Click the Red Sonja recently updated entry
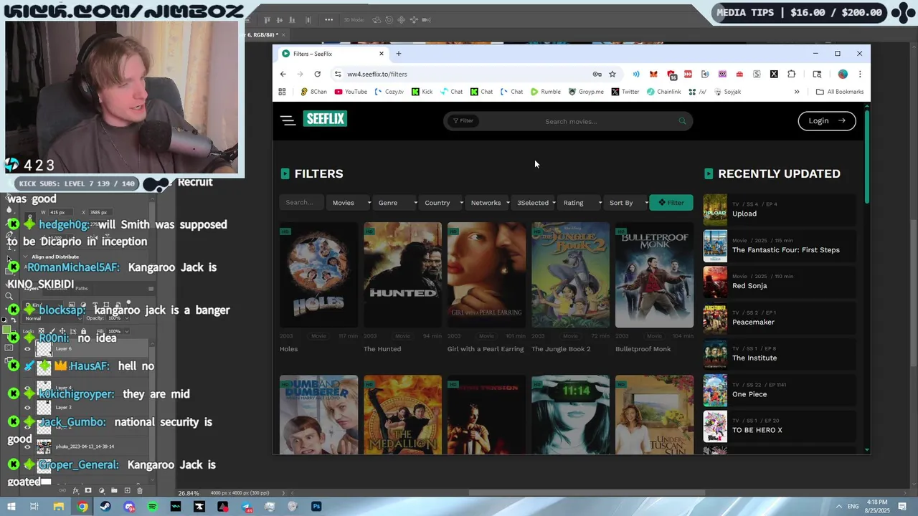 749,286
